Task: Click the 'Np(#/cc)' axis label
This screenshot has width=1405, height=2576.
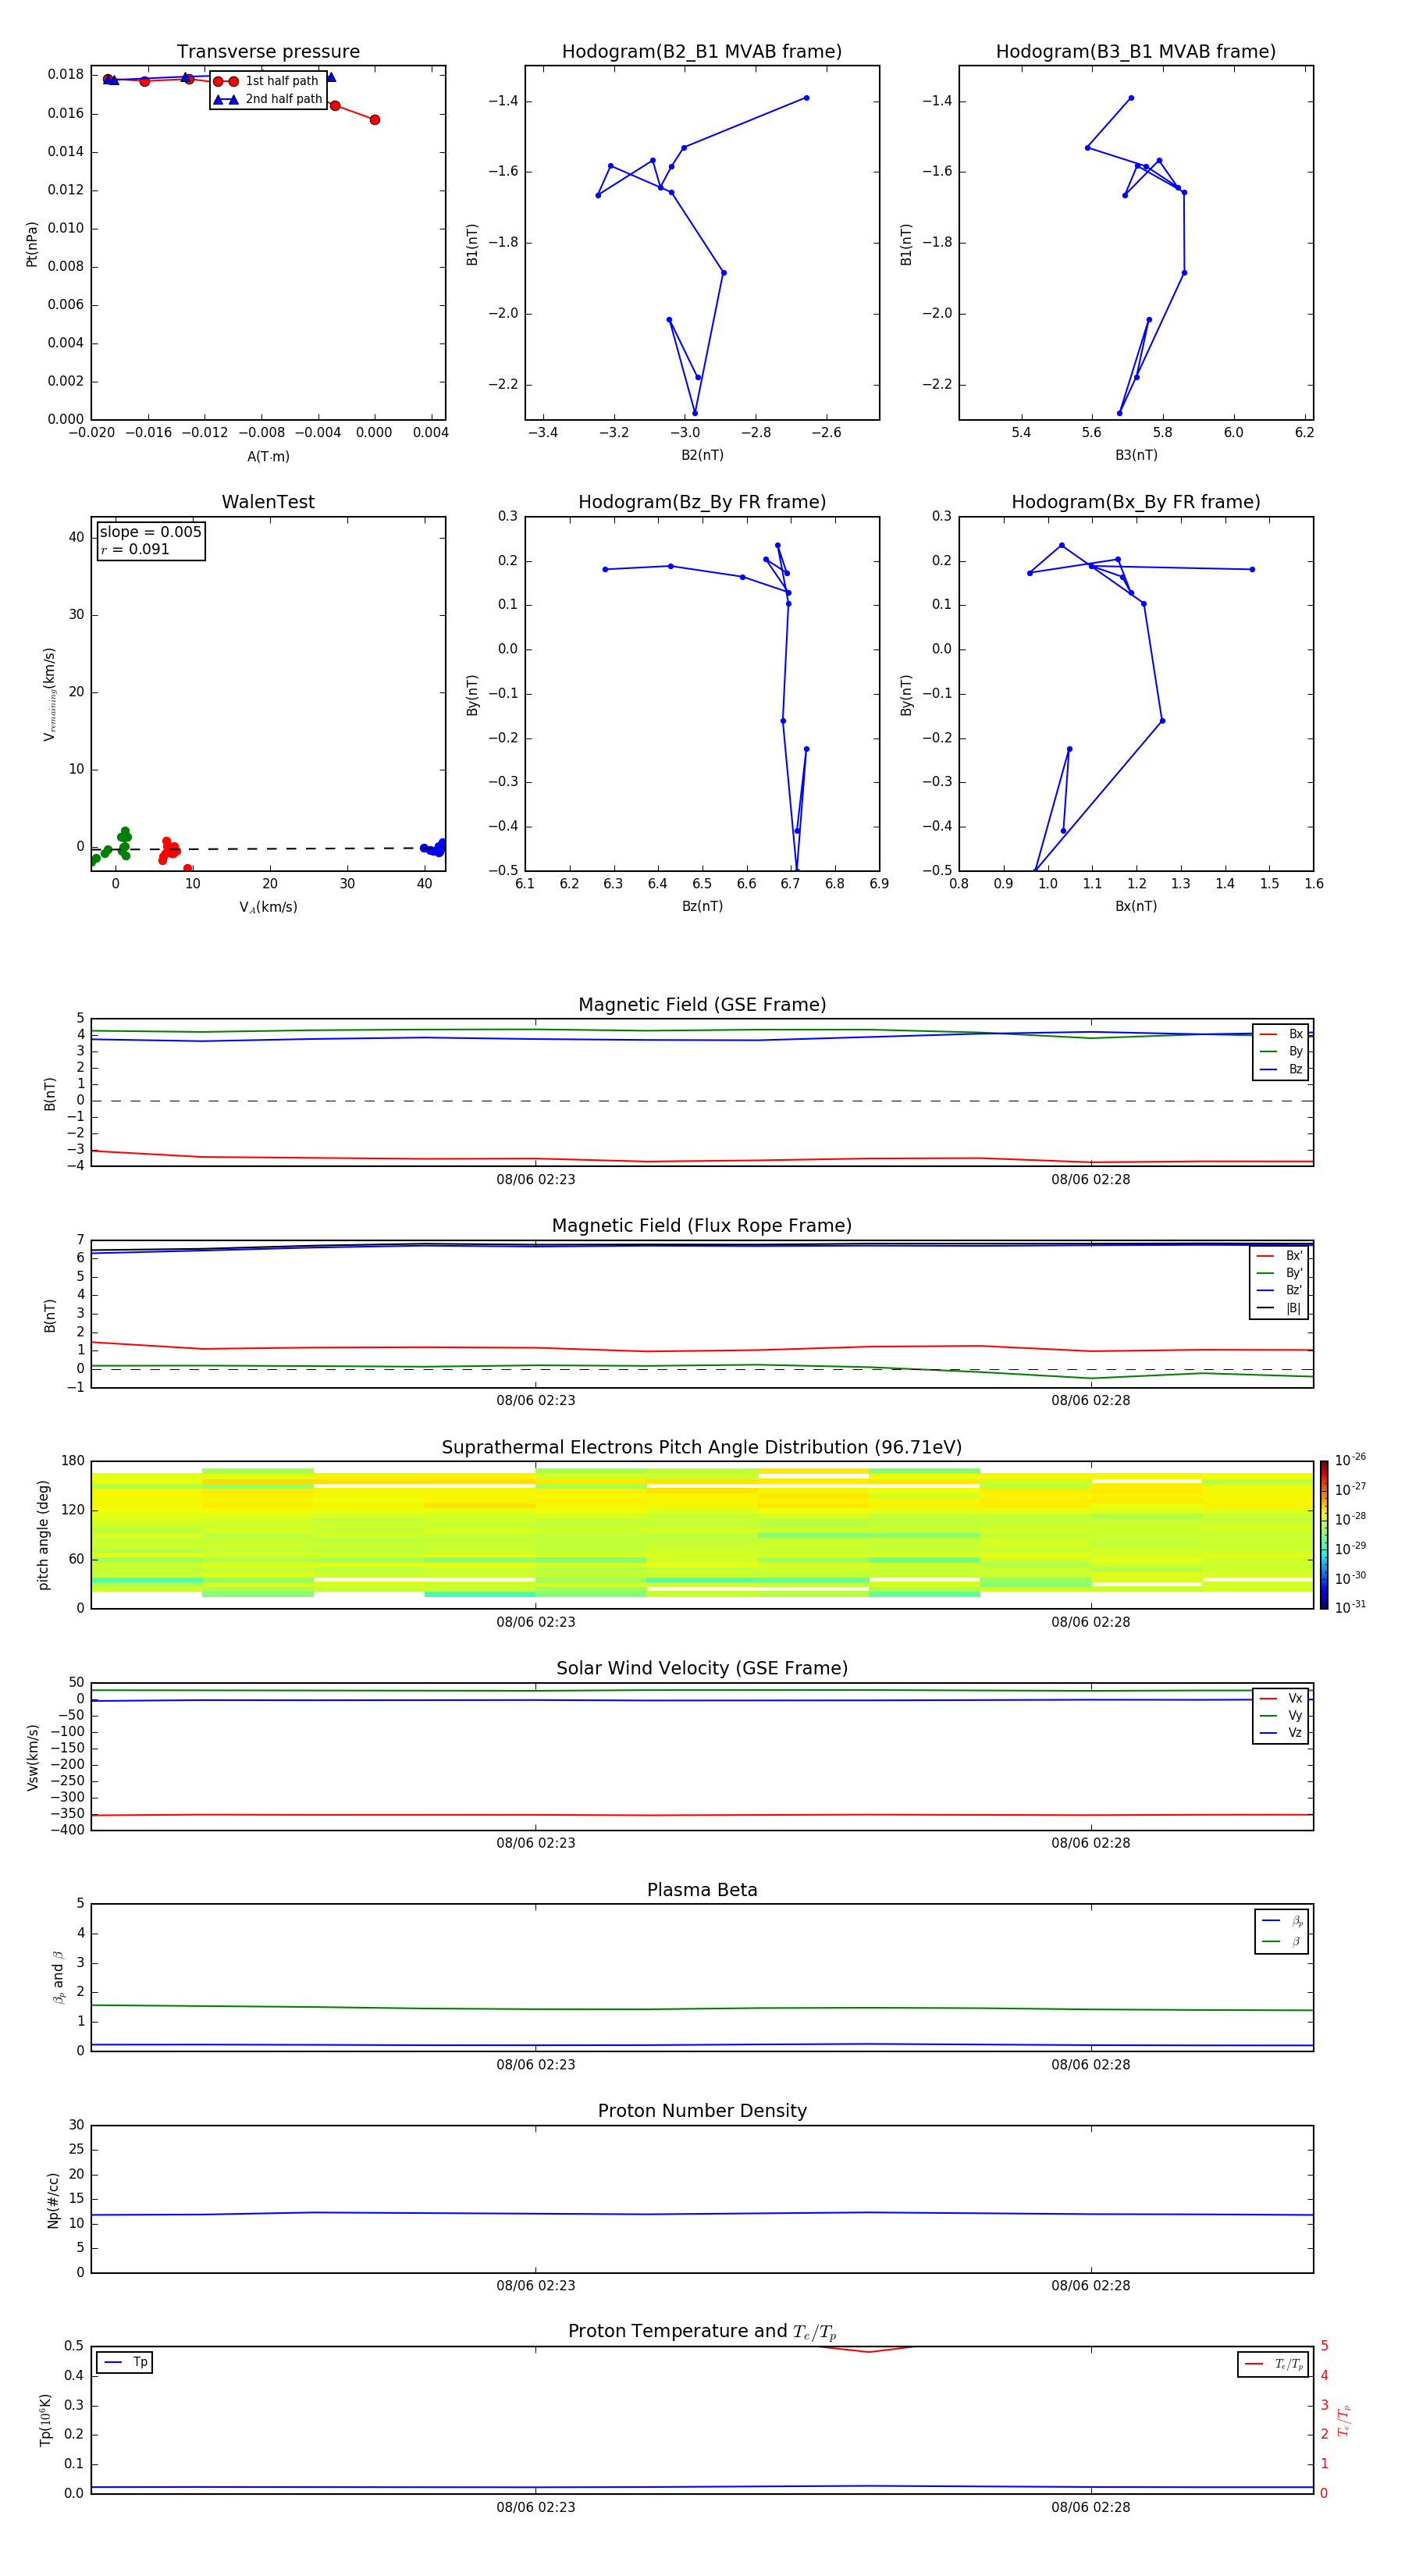Action: [53, 2199]
